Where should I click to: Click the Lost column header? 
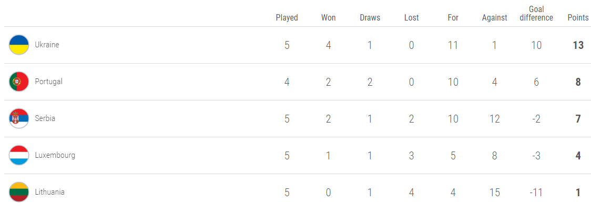coord(411,18)
